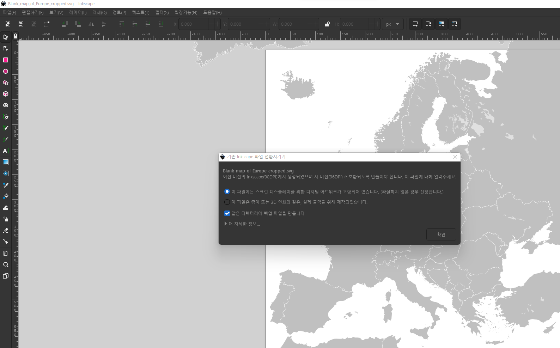The width and height of the screenshot is (560, 348).
Task: Click the Raise to Top icon
Action: [122, 24]
